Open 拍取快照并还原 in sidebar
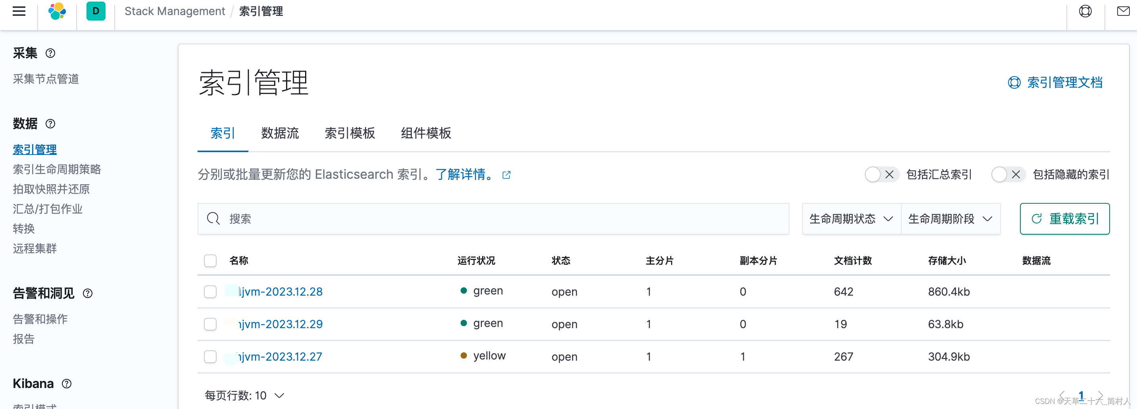 point(51,189)
